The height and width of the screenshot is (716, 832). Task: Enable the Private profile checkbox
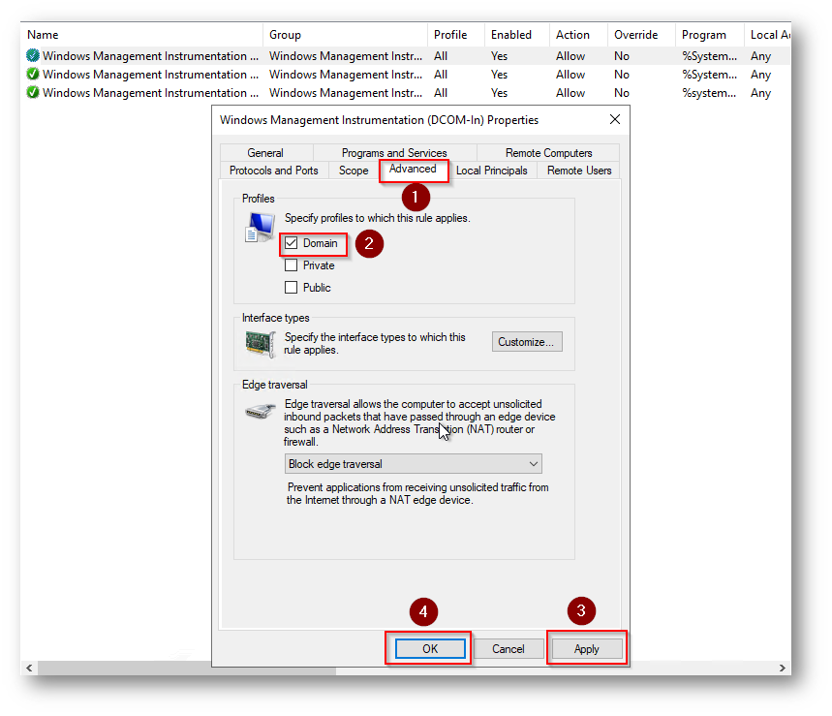coord(291,265)
